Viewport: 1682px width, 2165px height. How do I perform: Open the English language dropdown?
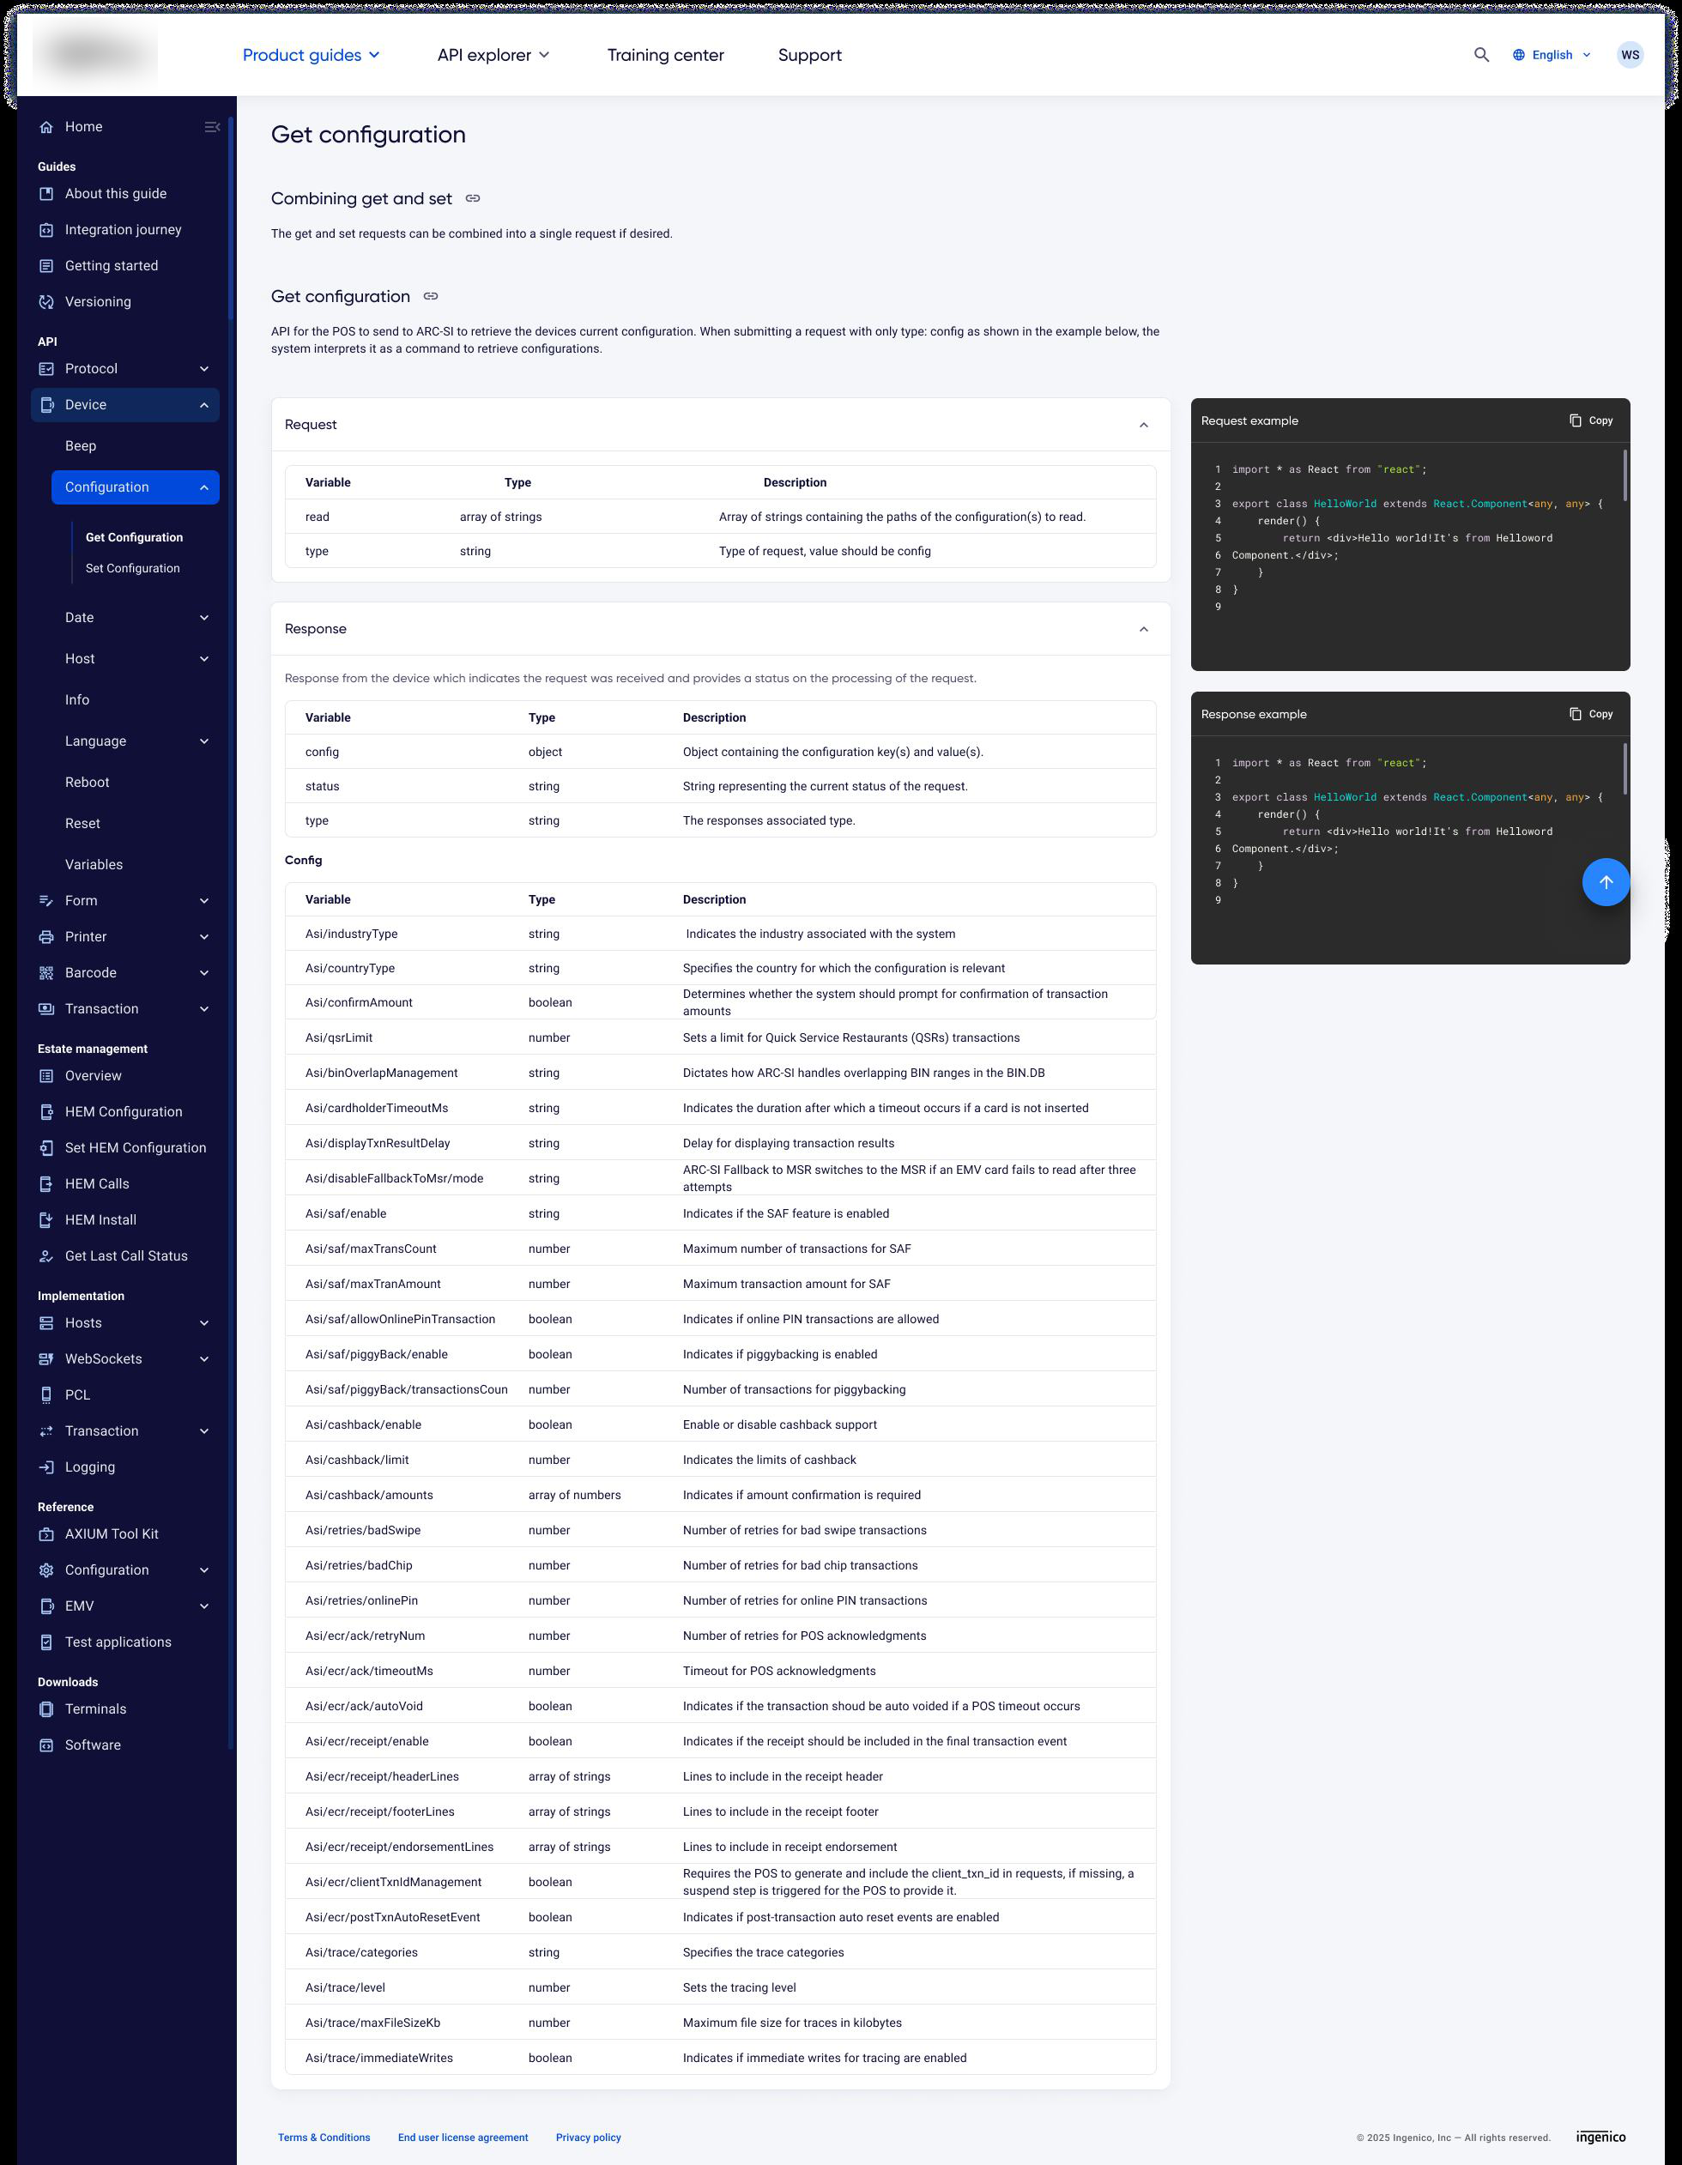tap(1552, 55)
